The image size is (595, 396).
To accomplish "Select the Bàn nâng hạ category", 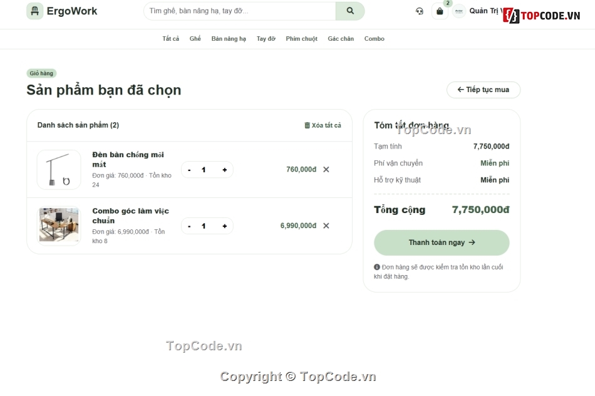I will tap(229, 39).
